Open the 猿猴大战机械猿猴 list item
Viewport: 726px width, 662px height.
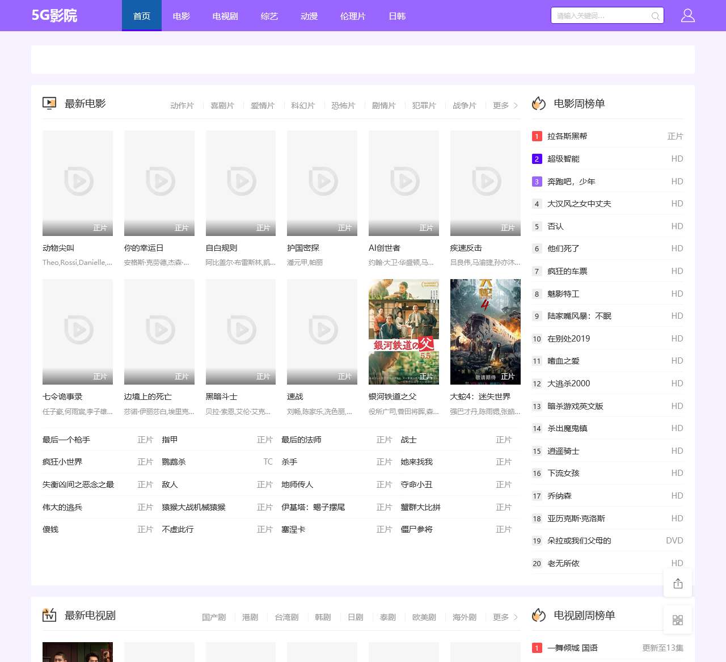193,507
